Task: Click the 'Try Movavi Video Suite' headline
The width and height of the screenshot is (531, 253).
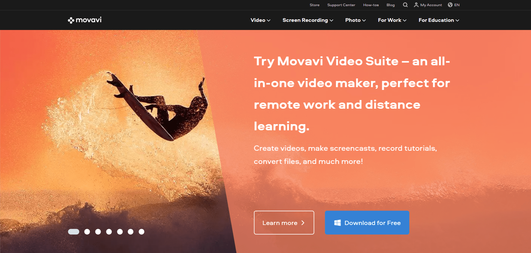Action: [352, 94]
